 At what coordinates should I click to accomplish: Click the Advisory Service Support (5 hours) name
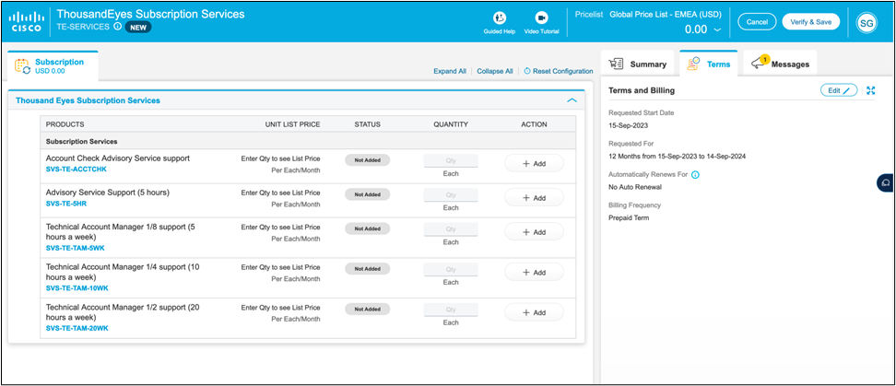click(108, 193)
